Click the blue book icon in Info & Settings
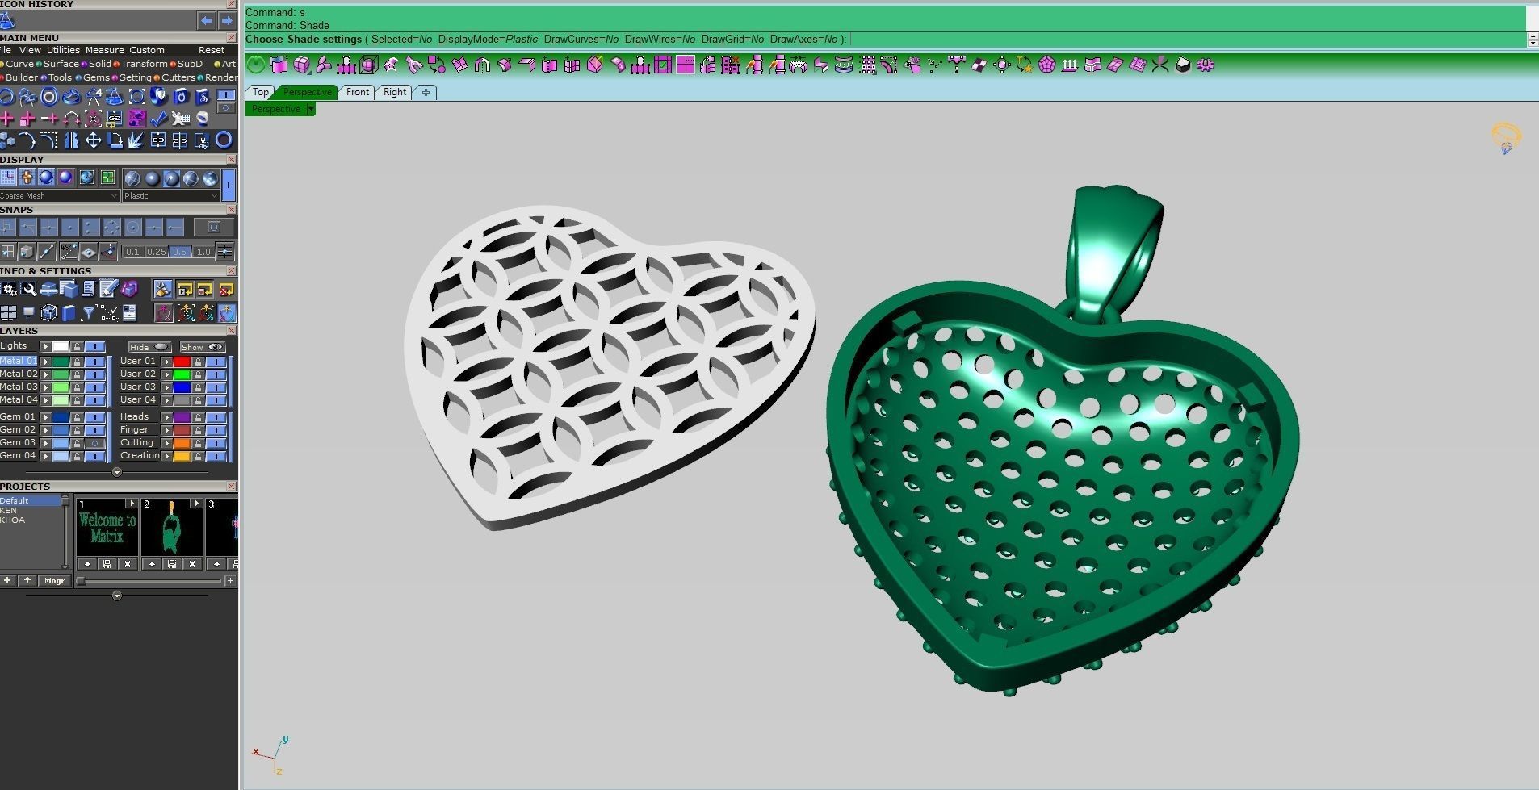This screenshot has height=790, width=1539. coord(69,312)
